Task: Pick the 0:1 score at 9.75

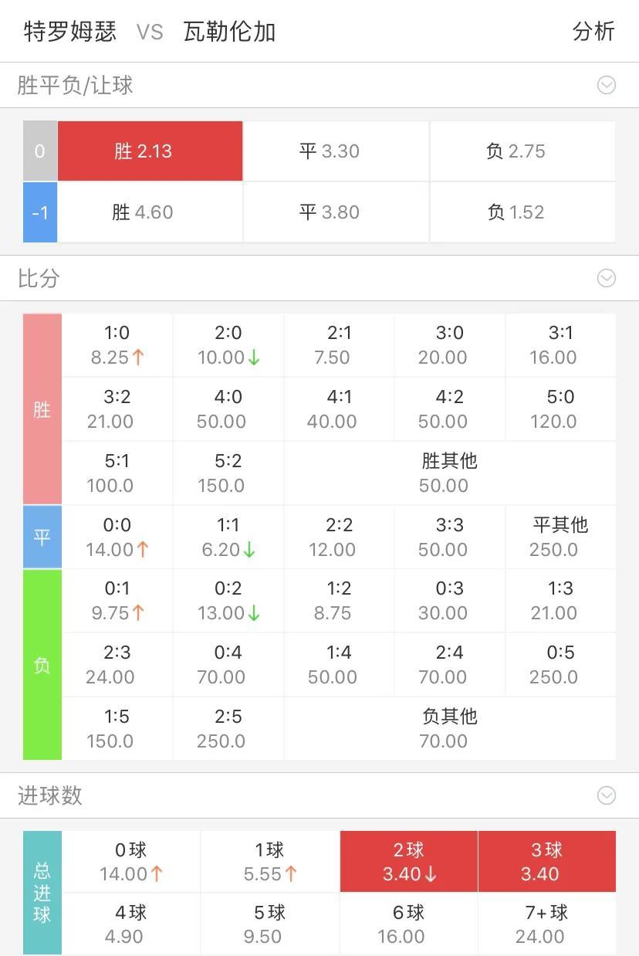Action: (x=117, y=601)
